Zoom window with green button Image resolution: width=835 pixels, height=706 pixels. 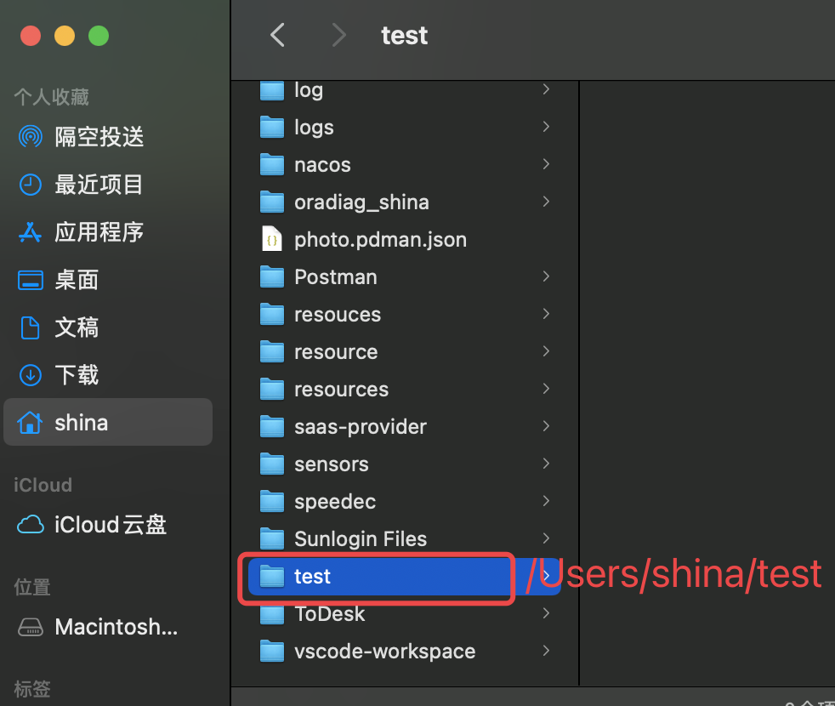click(x=99, y=36)
